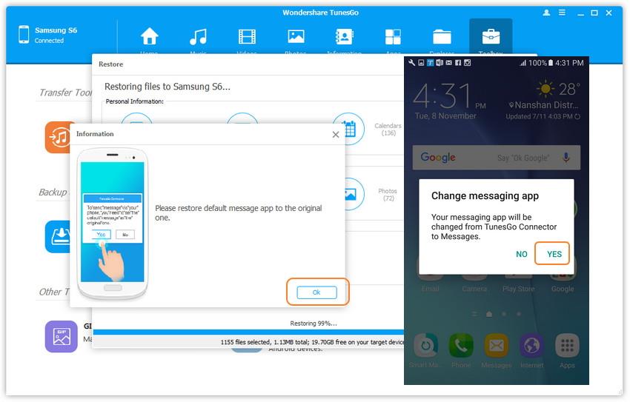Viewport: 630px width, 402px height.
Task: Open the Explorer folder icon
Action: [x=442, y=38]
